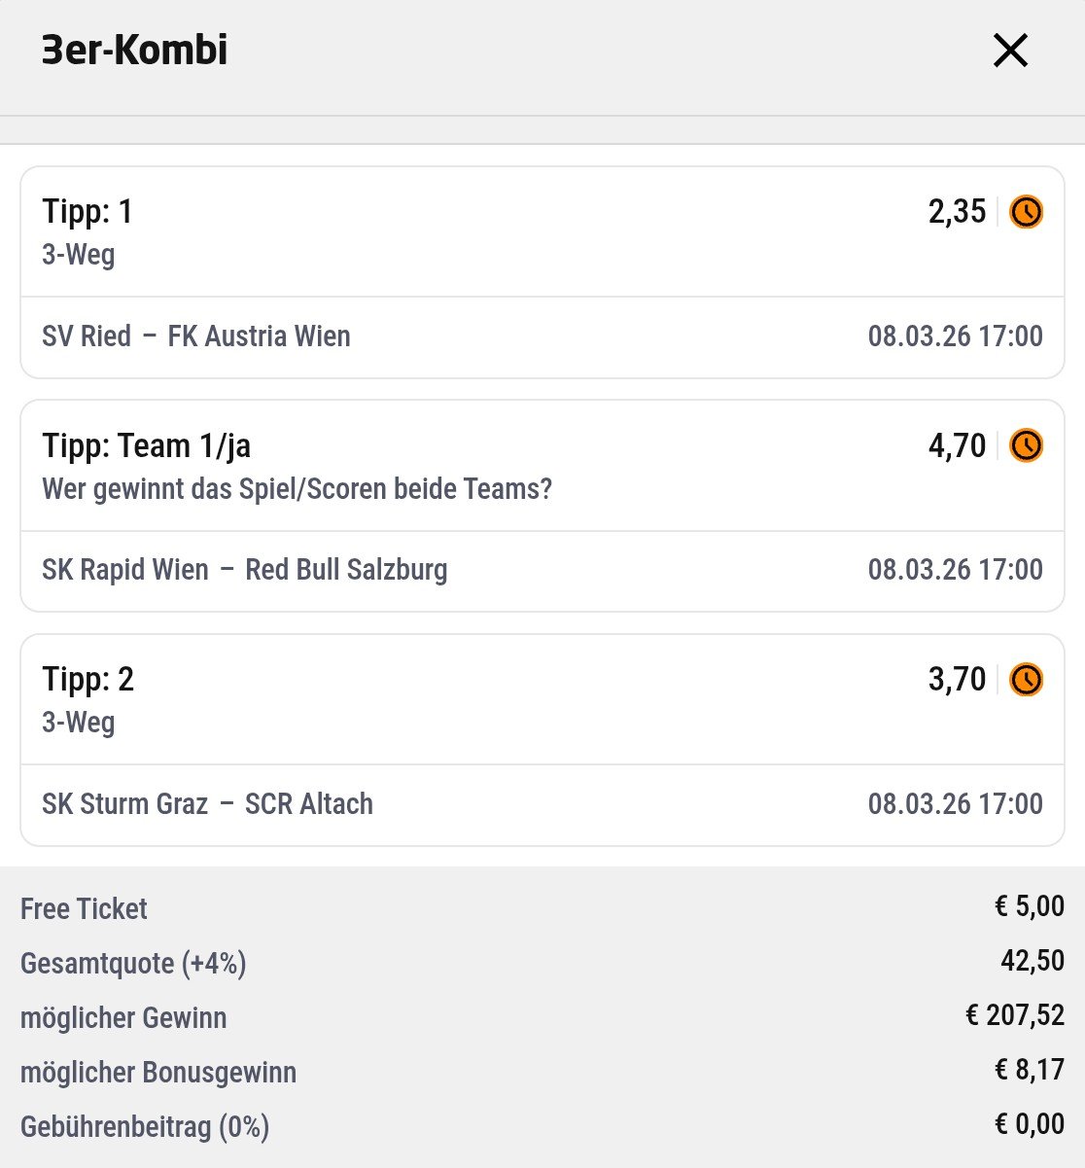
Task: Click the möglicher Bonusgewinn label
Action: point(158,1073)
